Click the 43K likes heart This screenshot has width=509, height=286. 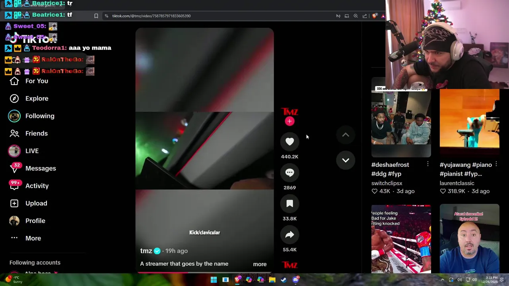tap(374, 191)
